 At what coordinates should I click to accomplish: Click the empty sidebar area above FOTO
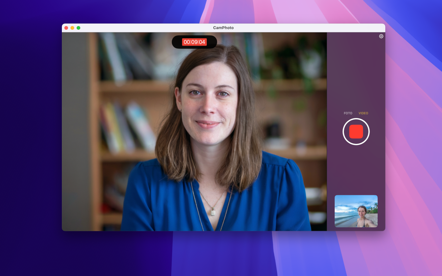pyautogui.click(x=356, y=76)
